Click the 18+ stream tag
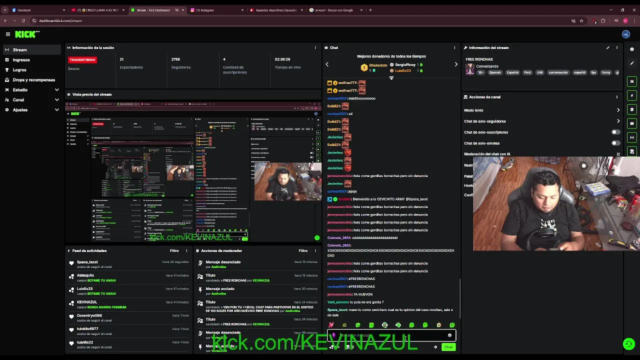The image size is (640, 360). tap(480, 72)
